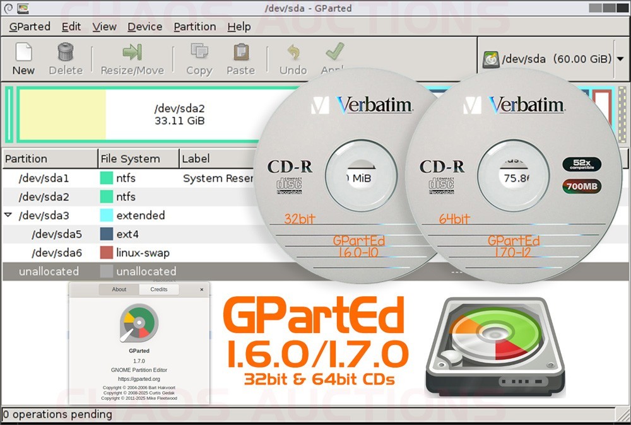Screen dimensions: 631x425
Task: Click GParted logo in the About dialog
Action: click(x=139, y=323)
